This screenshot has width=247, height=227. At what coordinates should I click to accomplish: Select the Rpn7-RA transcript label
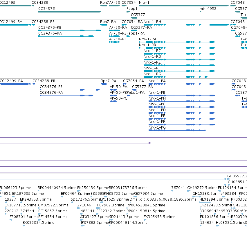(x=108, y=21)
